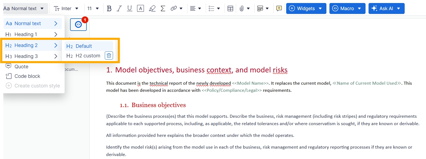The image size is (426, 159).
Task: Select the highlighter tool
Action: 152,8
